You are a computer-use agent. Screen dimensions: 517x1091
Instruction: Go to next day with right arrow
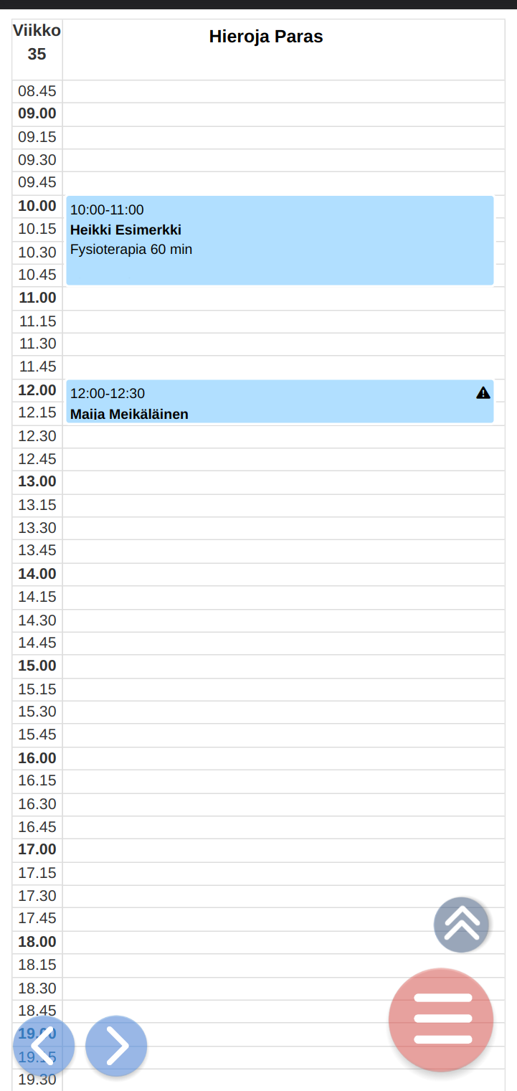116,1047
